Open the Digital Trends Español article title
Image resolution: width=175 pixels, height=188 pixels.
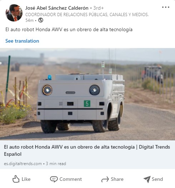point(87,150)
